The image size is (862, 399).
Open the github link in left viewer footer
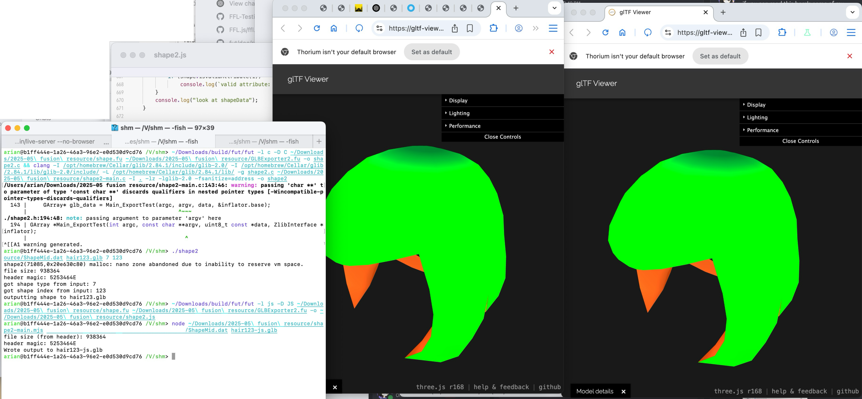pos(550,387)
